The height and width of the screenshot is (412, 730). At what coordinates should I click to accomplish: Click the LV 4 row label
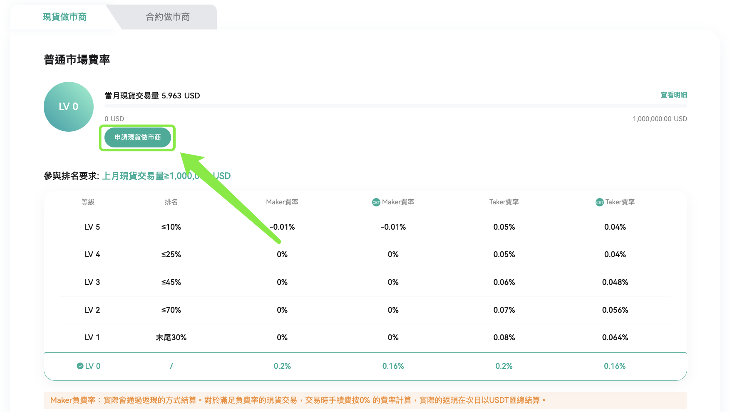click(92, 255)
